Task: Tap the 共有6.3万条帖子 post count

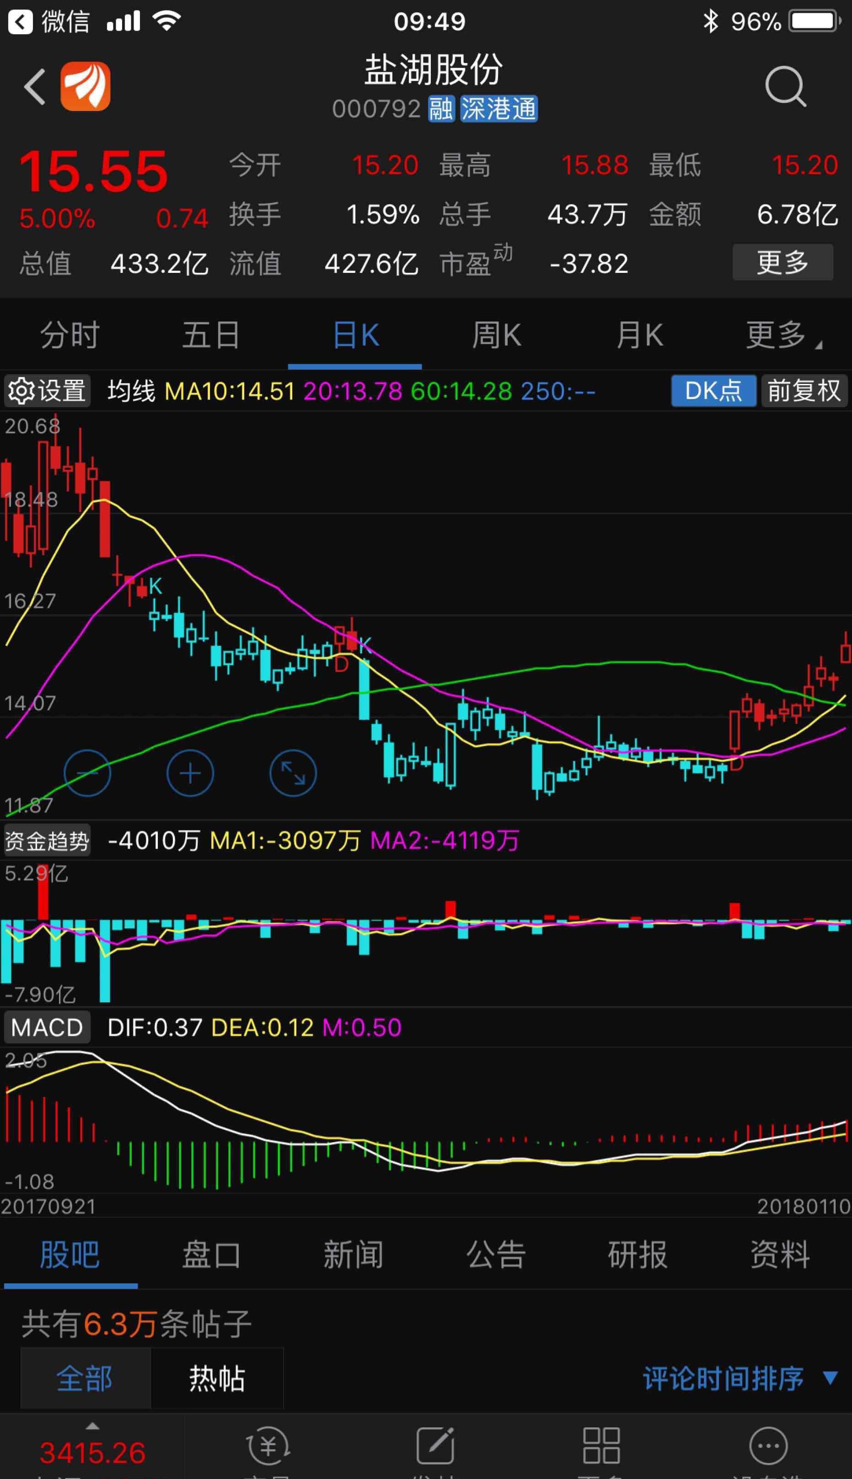Action: (x=137, y=1324)
